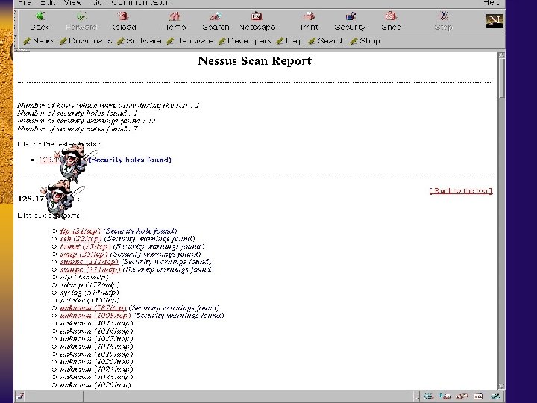Click the Stop loading toolbar button
The height and width of the screenshot is (403, 537).
(444, 21)
